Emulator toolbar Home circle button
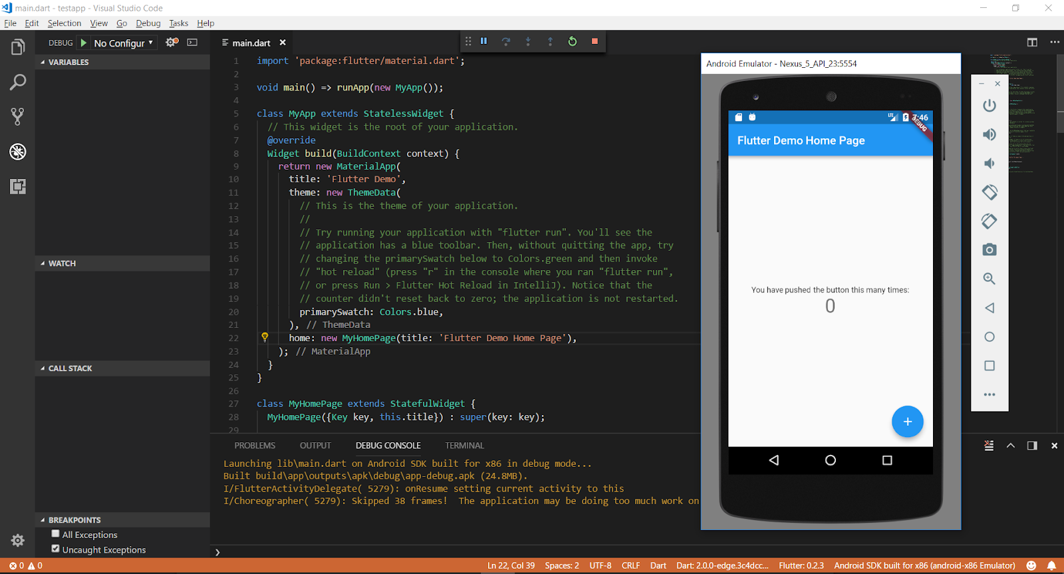Screen dimensions: 1064x574 point(990,337)
